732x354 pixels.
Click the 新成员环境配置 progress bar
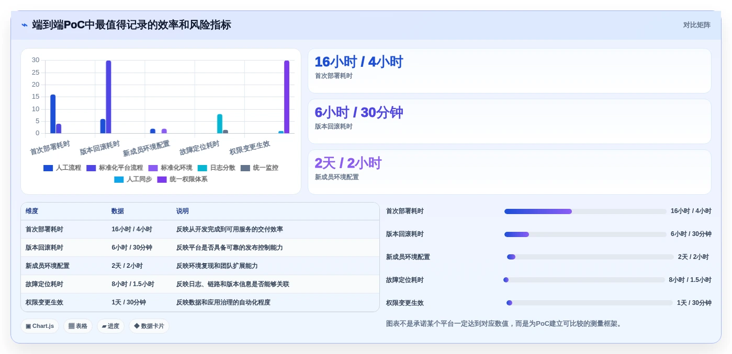(590, 257)
